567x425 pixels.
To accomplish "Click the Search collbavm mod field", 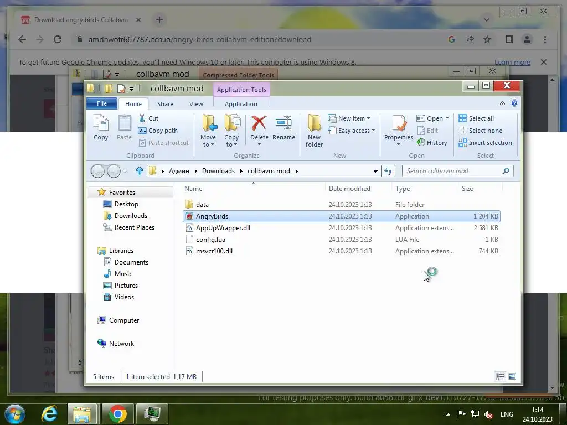I will 457,171.
